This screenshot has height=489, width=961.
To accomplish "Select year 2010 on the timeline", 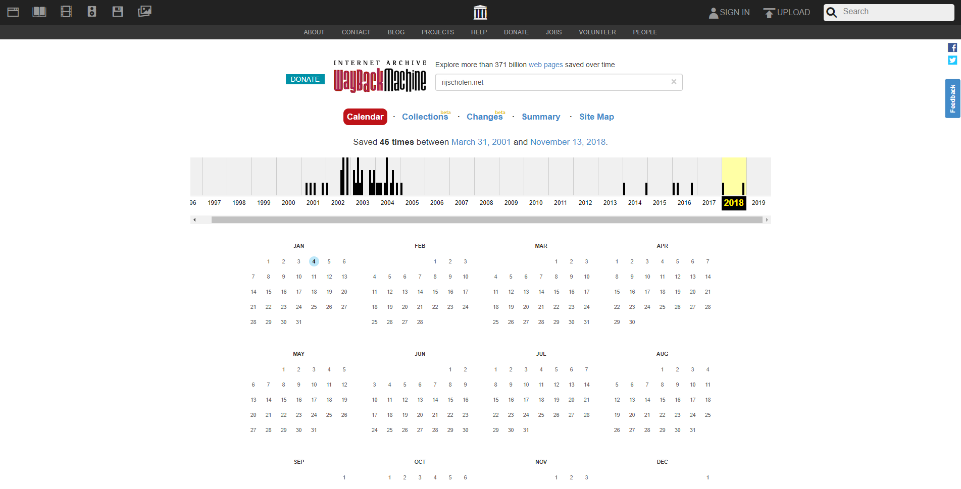I will point(536,203).
